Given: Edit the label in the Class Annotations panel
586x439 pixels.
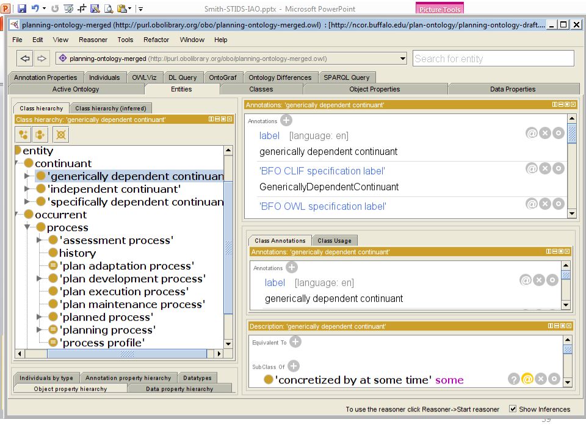Looking at the screenshot, I should [552, 280].
